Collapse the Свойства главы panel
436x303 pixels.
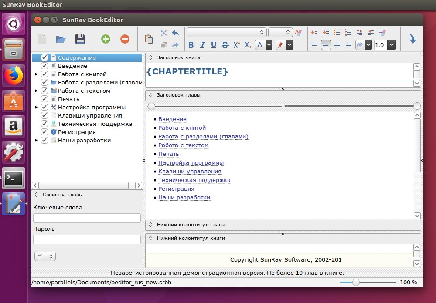[x=37, y=195]
